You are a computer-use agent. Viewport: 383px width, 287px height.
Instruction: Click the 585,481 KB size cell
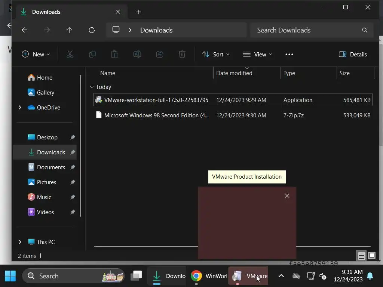pyautogui.click(x=356, y=100)
